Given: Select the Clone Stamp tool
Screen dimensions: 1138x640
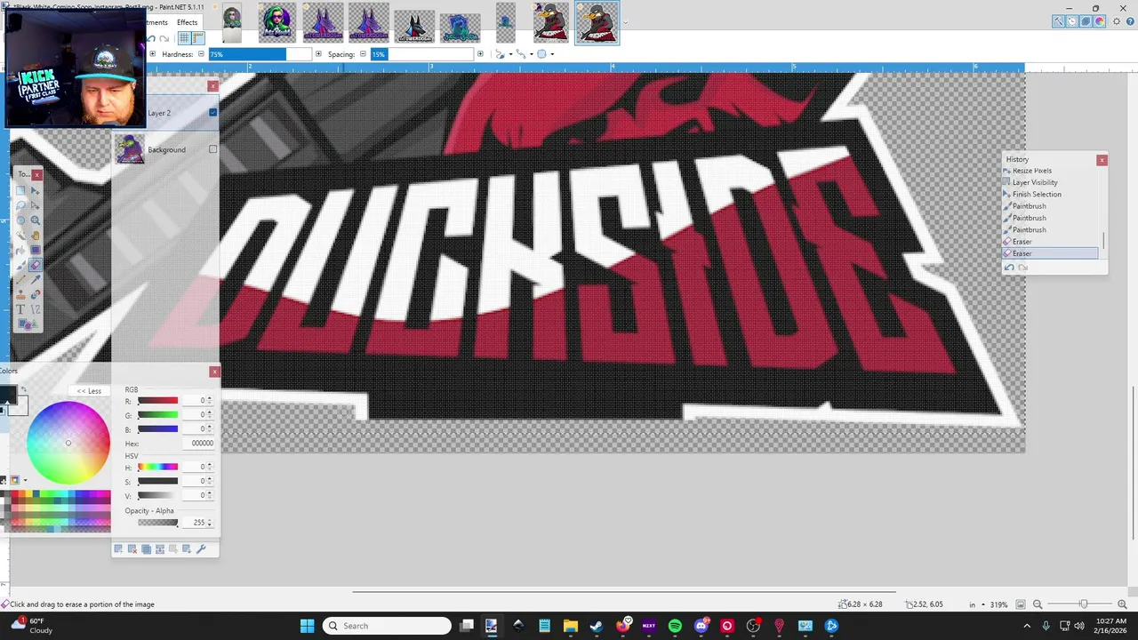Looking at the screenshot, I should (x=20, y=294).
